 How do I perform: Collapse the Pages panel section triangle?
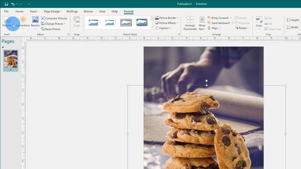(3, 47)
